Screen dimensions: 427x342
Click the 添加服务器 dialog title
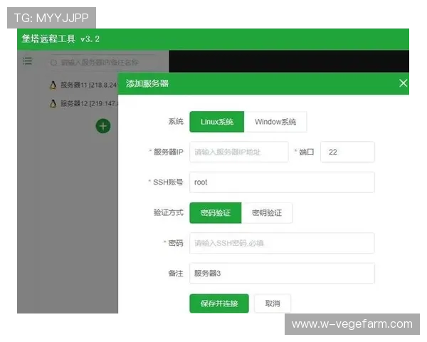click(147, 83)
